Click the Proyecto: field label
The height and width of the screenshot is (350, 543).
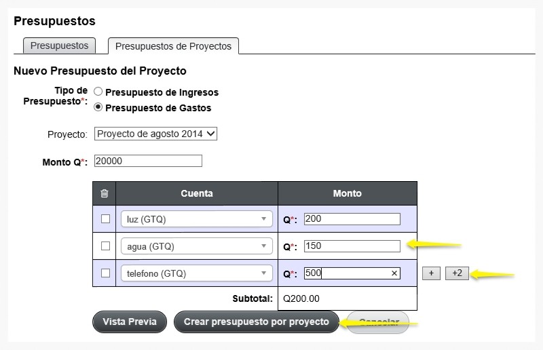coord(67,134)
